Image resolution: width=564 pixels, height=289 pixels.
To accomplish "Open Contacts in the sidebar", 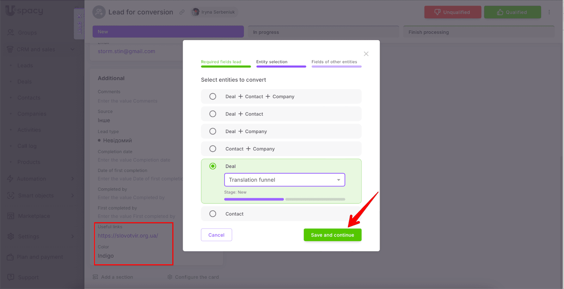I will click(29, 98).
